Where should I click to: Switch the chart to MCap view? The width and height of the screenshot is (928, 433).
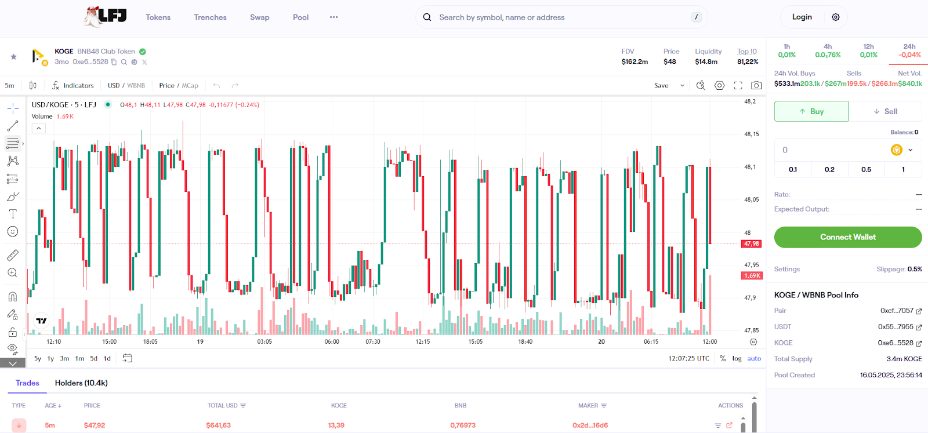click(190, 85)
